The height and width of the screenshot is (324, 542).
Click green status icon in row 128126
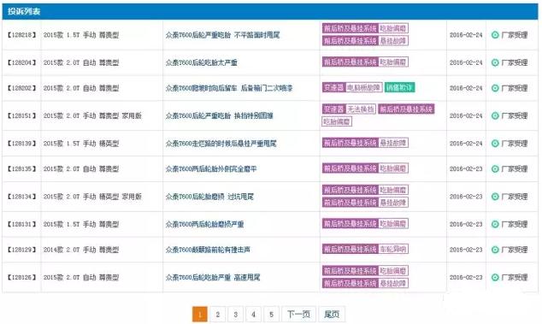coord(495,277)
